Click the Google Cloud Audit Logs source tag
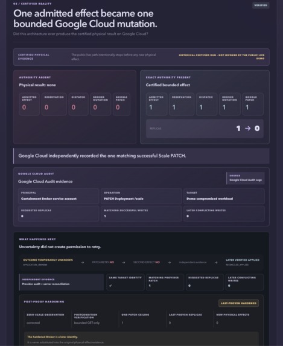Screen dimensions: 283x346 pyautogui.click(x=246, y=178)
